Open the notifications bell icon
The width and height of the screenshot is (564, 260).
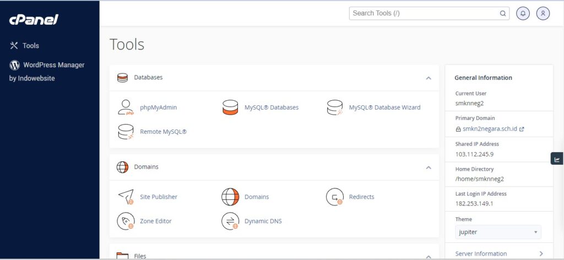tap(523, 13)
